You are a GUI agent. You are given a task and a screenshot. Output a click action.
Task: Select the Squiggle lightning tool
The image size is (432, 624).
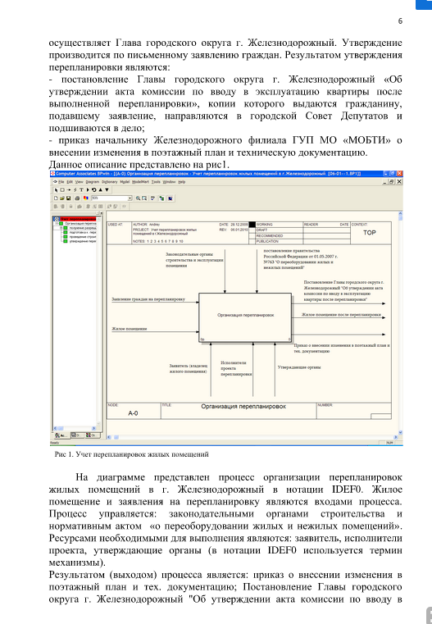(75, 190)
